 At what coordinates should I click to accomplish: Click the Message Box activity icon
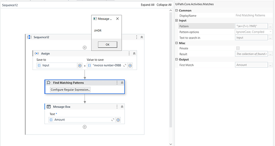pyautogui.click(x=49, y=107)
